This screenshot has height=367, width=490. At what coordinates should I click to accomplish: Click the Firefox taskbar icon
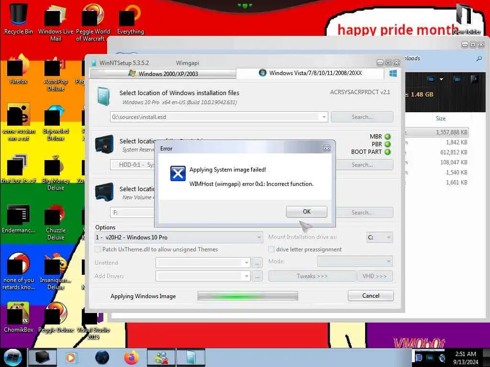click(x=131, y=357)
